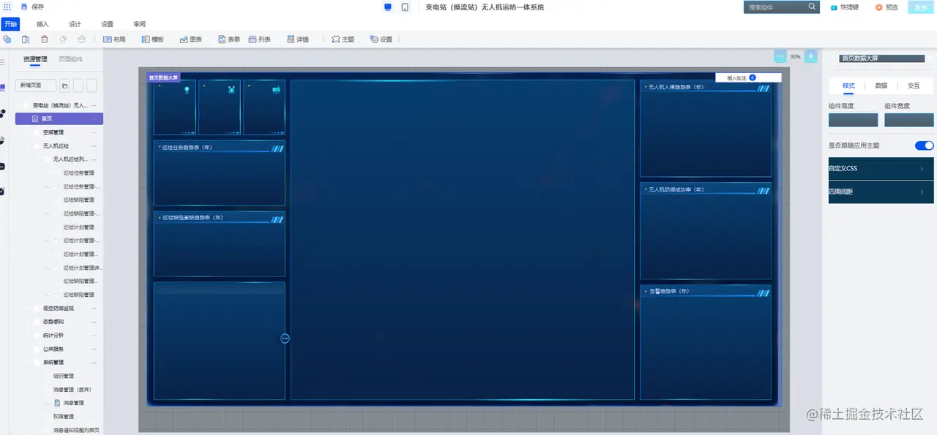Click the paste clipboard icon
The image size is (937, 435).
(26, 39)
